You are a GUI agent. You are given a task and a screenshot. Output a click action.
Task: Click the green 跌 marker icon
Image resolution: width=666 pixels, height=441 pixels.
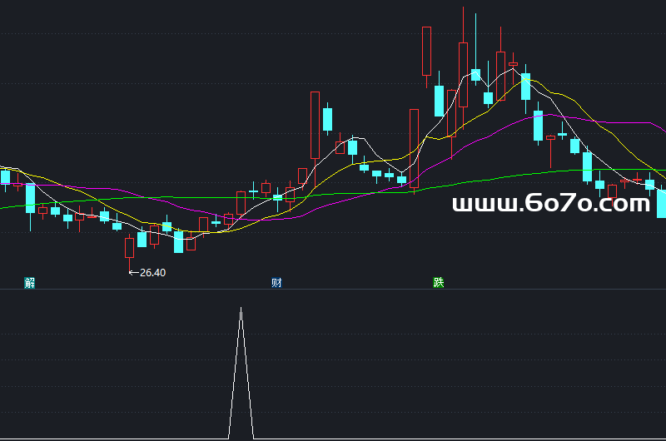pos(439,283)
